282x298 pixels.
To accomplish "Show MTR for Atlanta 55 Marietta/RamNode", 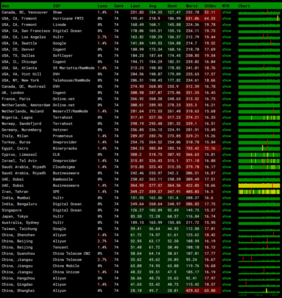I will click(226, 68).
